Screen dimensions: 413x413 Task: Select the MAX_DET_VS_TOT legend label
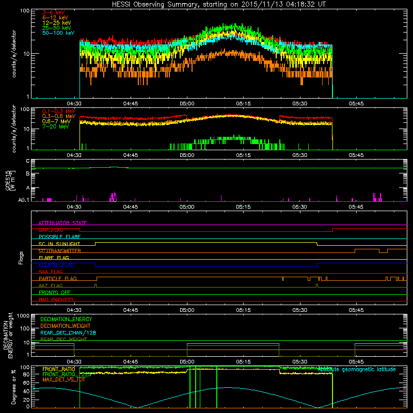63,379
